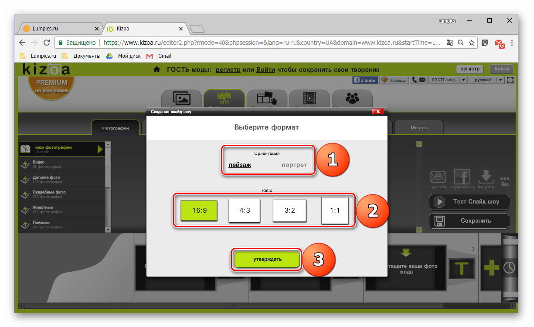Choose the 4:3 ratio option
This screenshot has width=534, height=327.
click(x=244, y=210)
